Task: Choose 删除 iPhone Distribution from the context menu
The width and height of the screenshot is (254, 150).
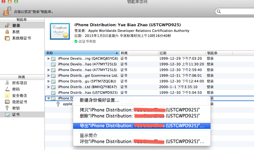Action: (142, 116)
